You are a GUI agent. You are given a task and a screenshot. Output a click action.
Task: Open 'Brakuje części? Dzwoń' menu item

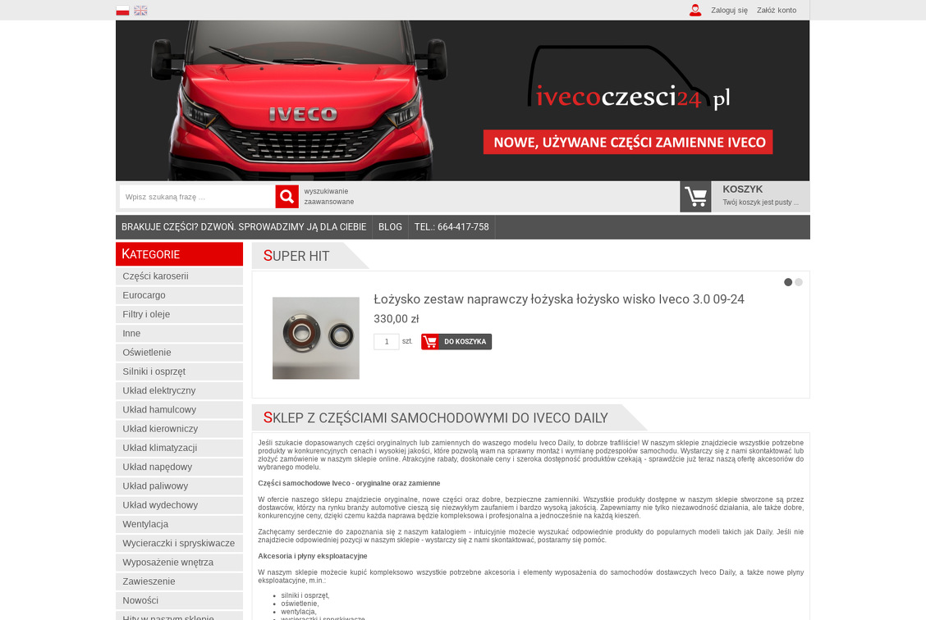click(x=244, y=227)
